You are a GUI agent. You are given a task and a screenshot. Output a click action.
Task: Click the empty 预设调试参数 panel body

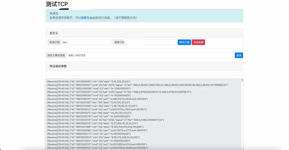(144, 73)
